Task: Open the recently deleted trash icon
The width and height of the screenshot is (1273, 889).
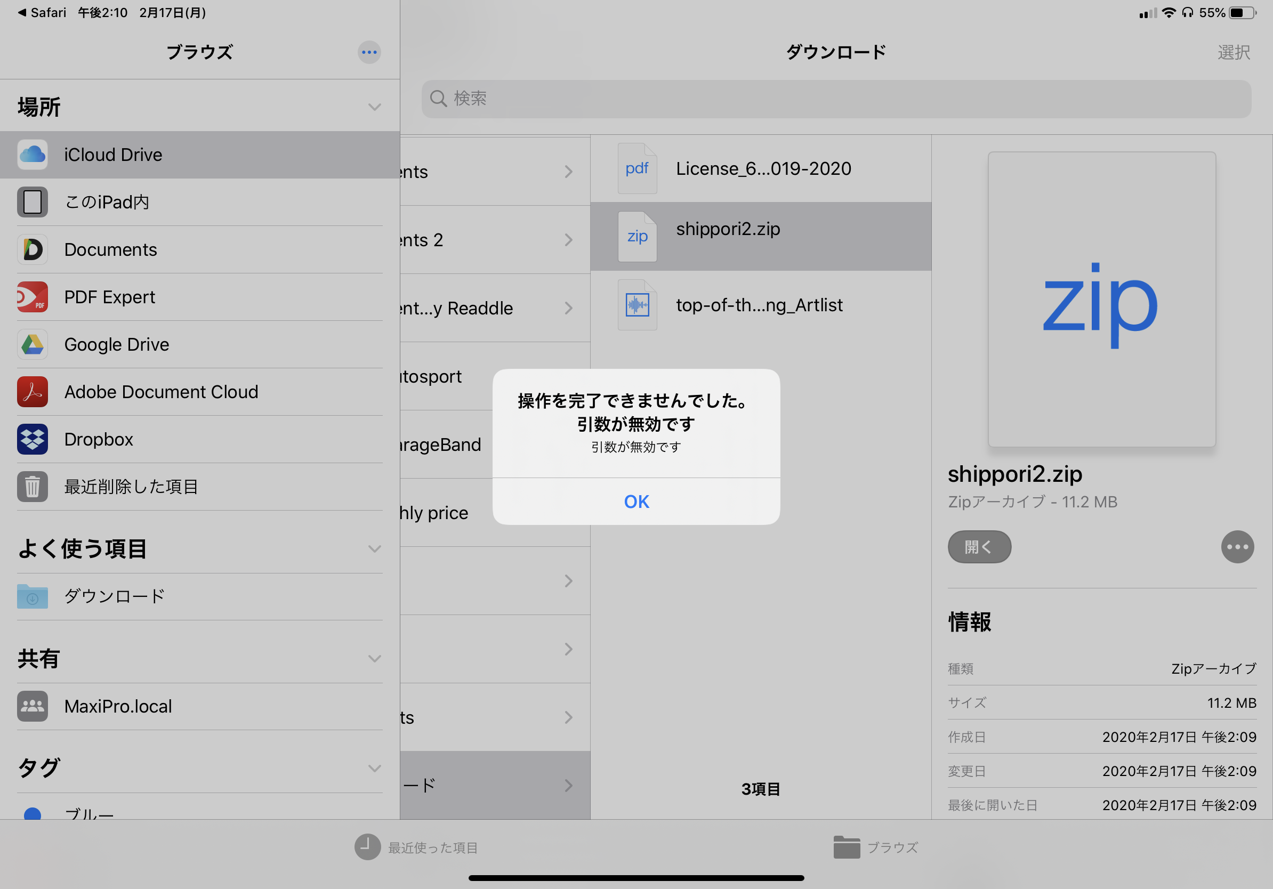Action: pos(32,487)
